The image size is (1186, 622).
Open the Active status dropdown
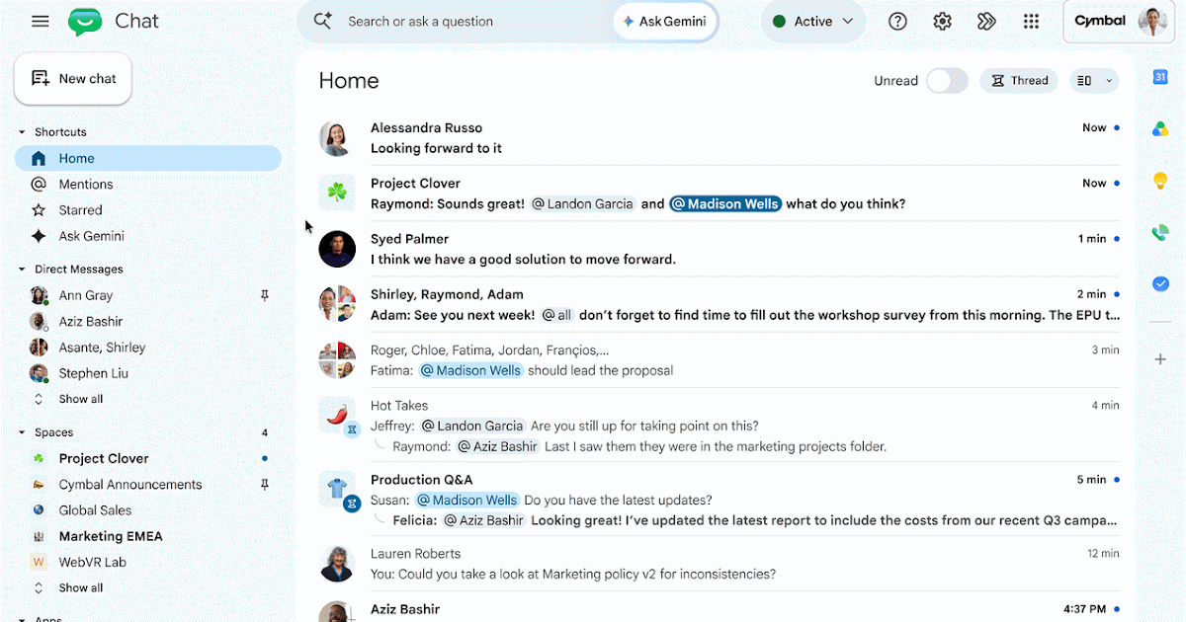coord(812,21)
